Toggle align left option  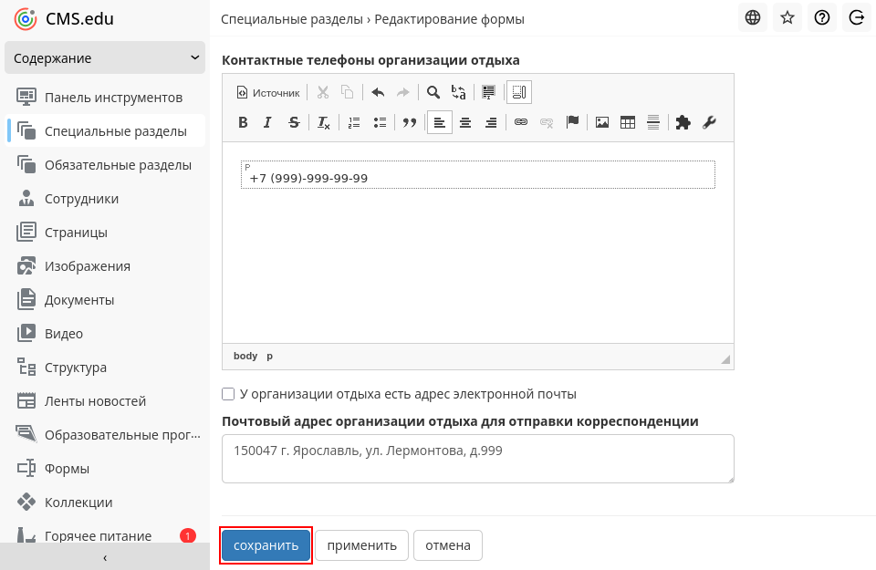point(440,123)
